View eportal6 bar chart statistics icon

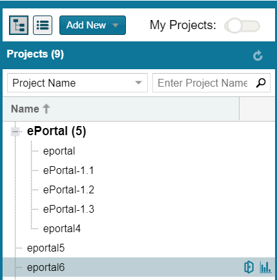[x=265, y=267]
